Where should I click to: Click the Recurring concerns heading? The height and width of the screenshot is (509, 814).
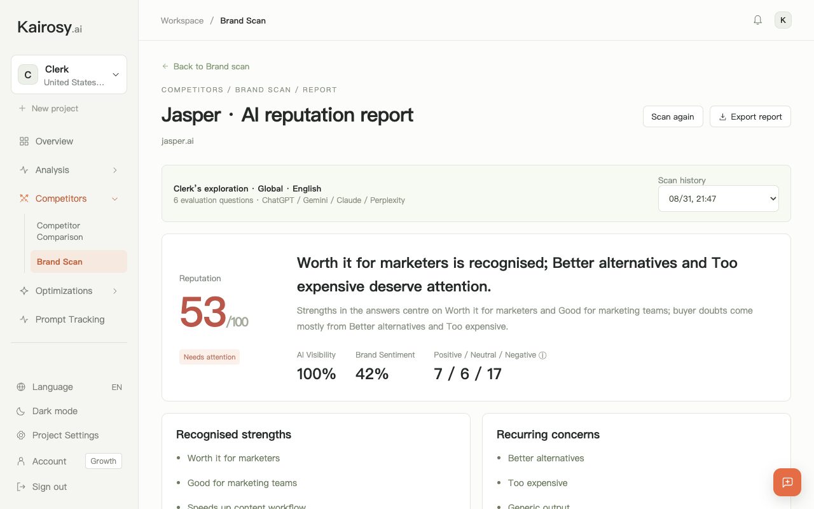click(x=548, y=435)
